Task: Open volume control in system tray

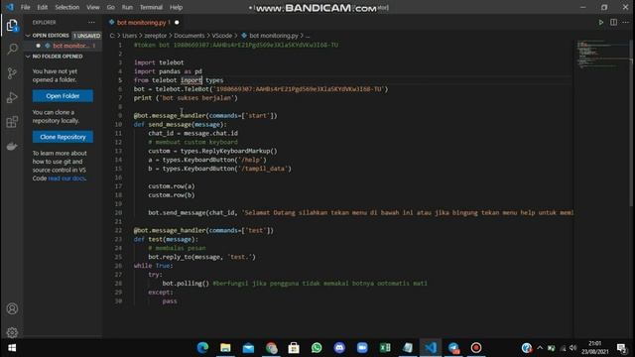Action: point(572,348)
